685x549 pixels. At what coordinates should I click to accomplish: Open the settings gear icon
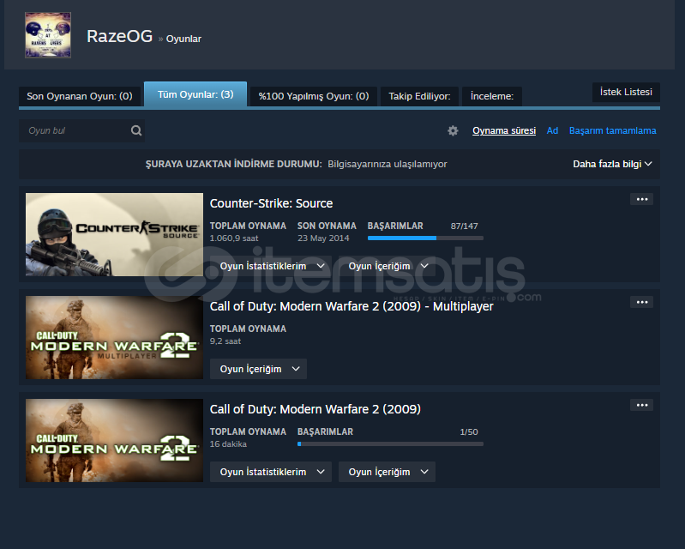coord(453,130)
